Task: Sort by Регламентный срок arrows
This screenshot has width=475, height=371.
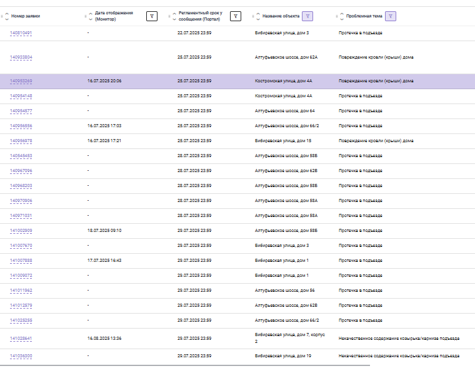Action: (174, 16)
